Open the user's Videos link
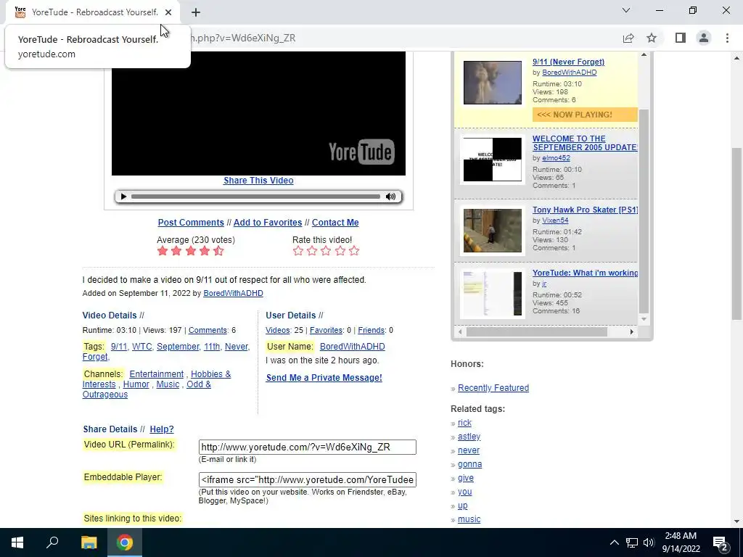This screenshot has height=557, width=743. point(278,330)
